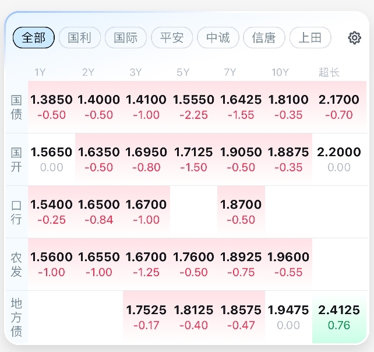Click the 国债 row label
Image resolution: width=374 pixels, height=352 pixels.
[x=16, y=107]
